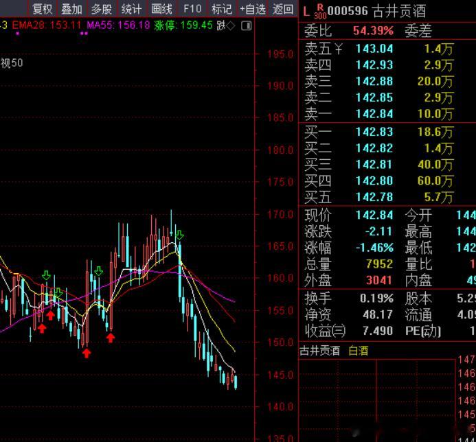Select the 净资 value 48.17
Screen dimensions: 476x442
coord(377,314)
